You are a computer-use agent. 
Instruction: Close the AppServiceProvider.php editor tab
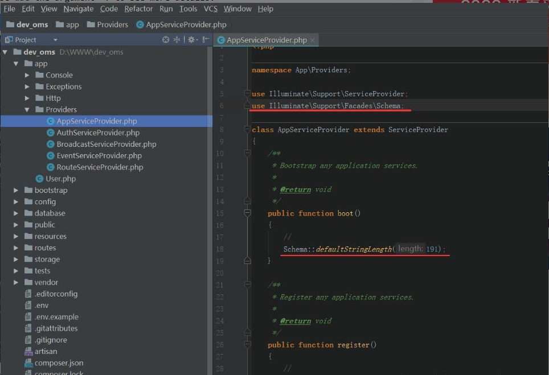pyautogui.click(x=313, y=40)
